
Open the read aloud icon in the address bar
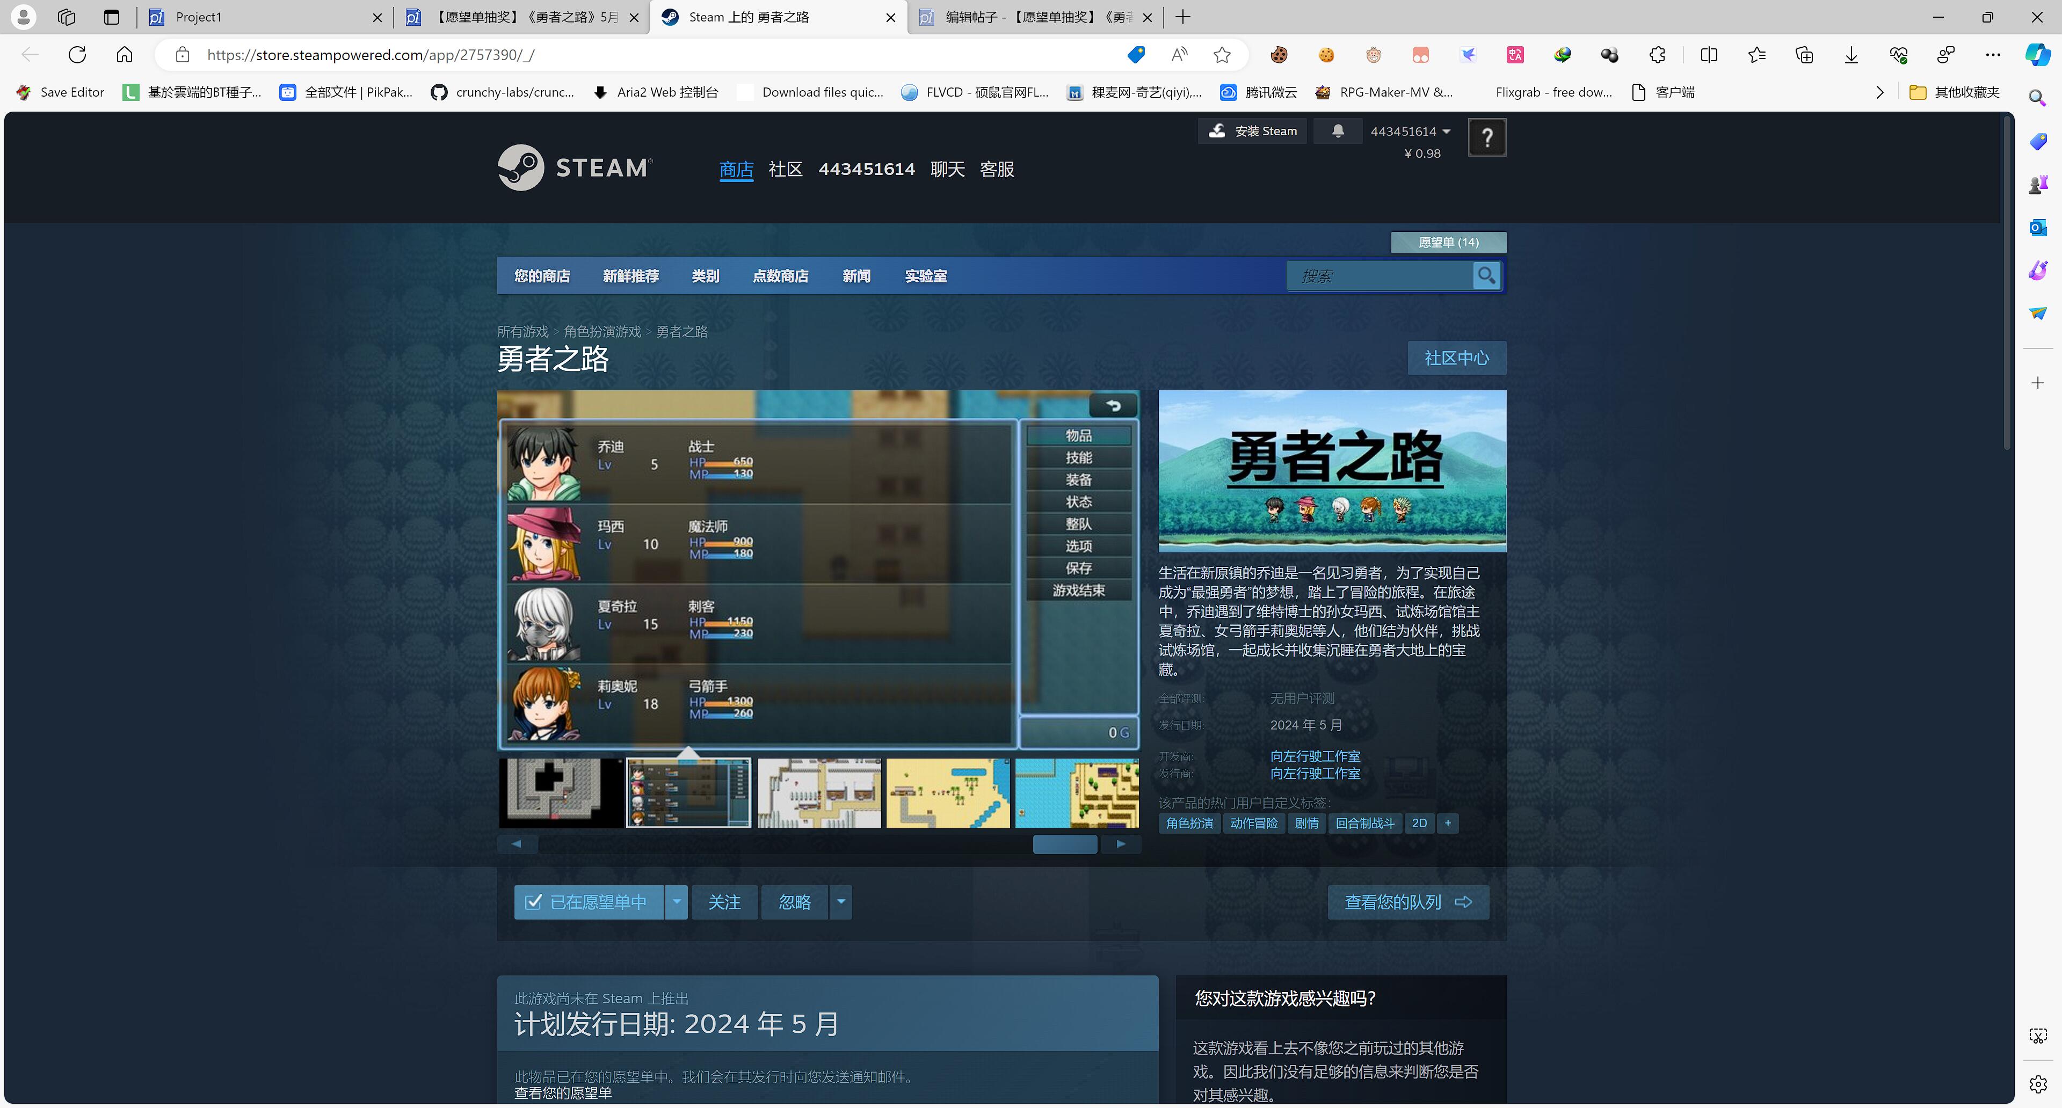[x=1178, y=54]
